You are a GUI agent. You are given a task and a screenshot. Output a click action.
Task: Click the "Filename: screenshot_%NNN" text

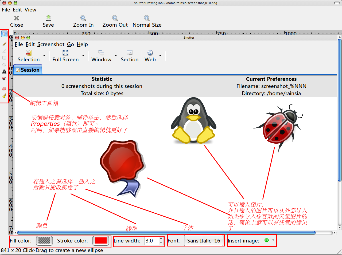point(271,86)
